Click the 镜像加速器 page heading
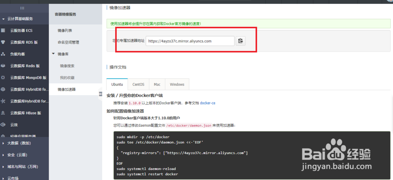393x180 pixels. pos(120,8)
